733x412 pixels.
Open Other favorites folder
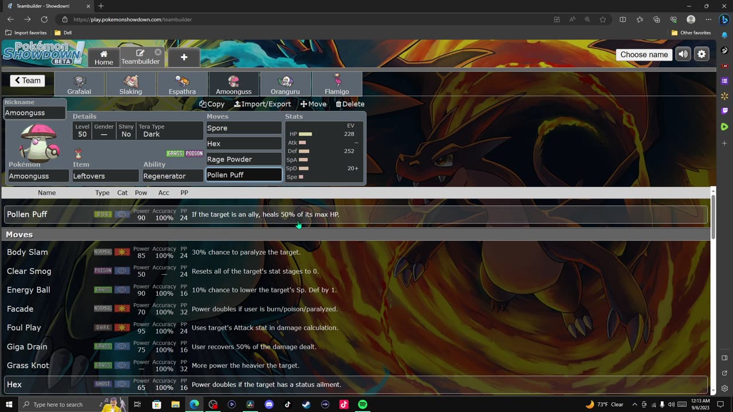coord(691,33)
